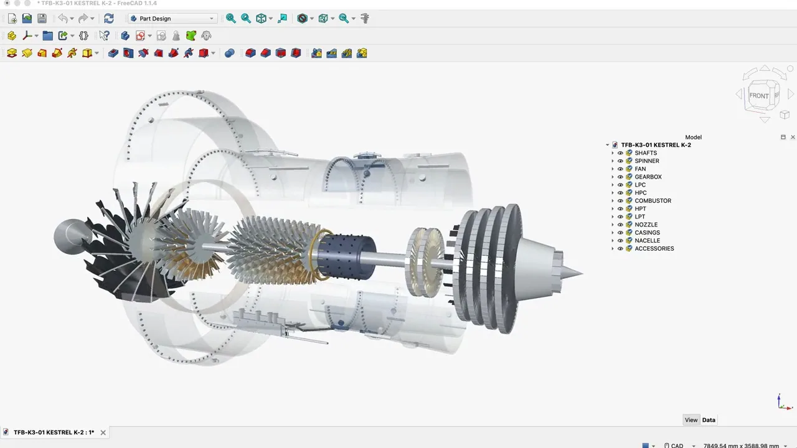Select the GEARBOX label in the tree

pos(648,177)
